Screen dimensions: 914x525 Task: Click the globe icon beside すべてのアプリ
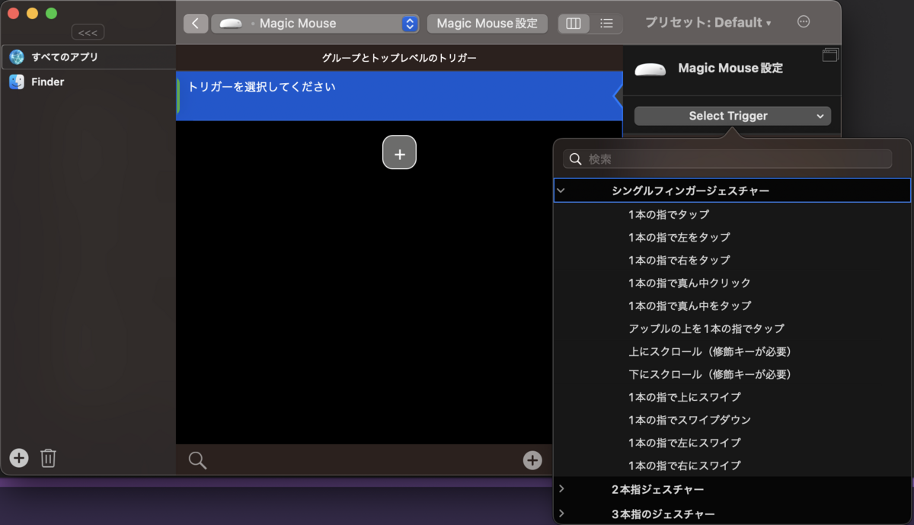17,57
